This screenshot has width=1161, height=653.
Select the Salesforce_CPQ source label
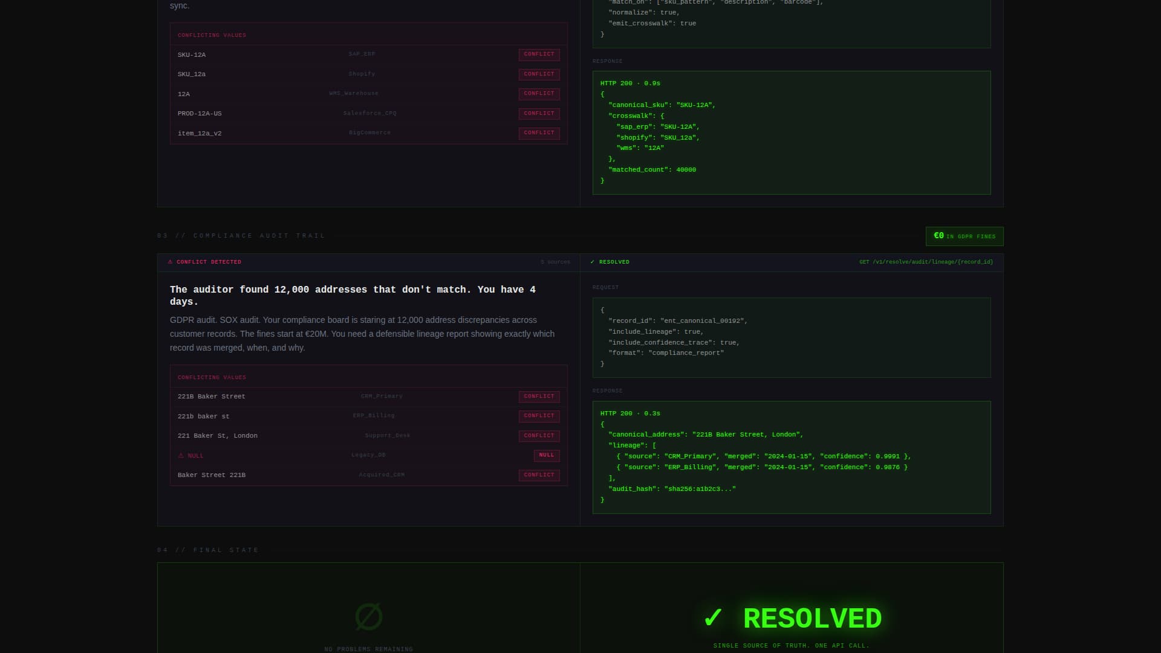pyautogui.click(x=370, y=114)
